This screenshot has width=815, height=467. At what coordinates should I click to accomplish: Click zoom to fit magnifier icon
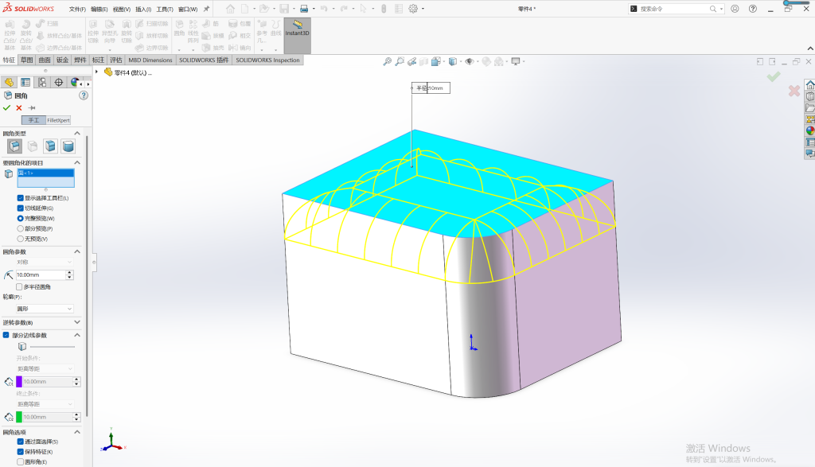(388, 61)
